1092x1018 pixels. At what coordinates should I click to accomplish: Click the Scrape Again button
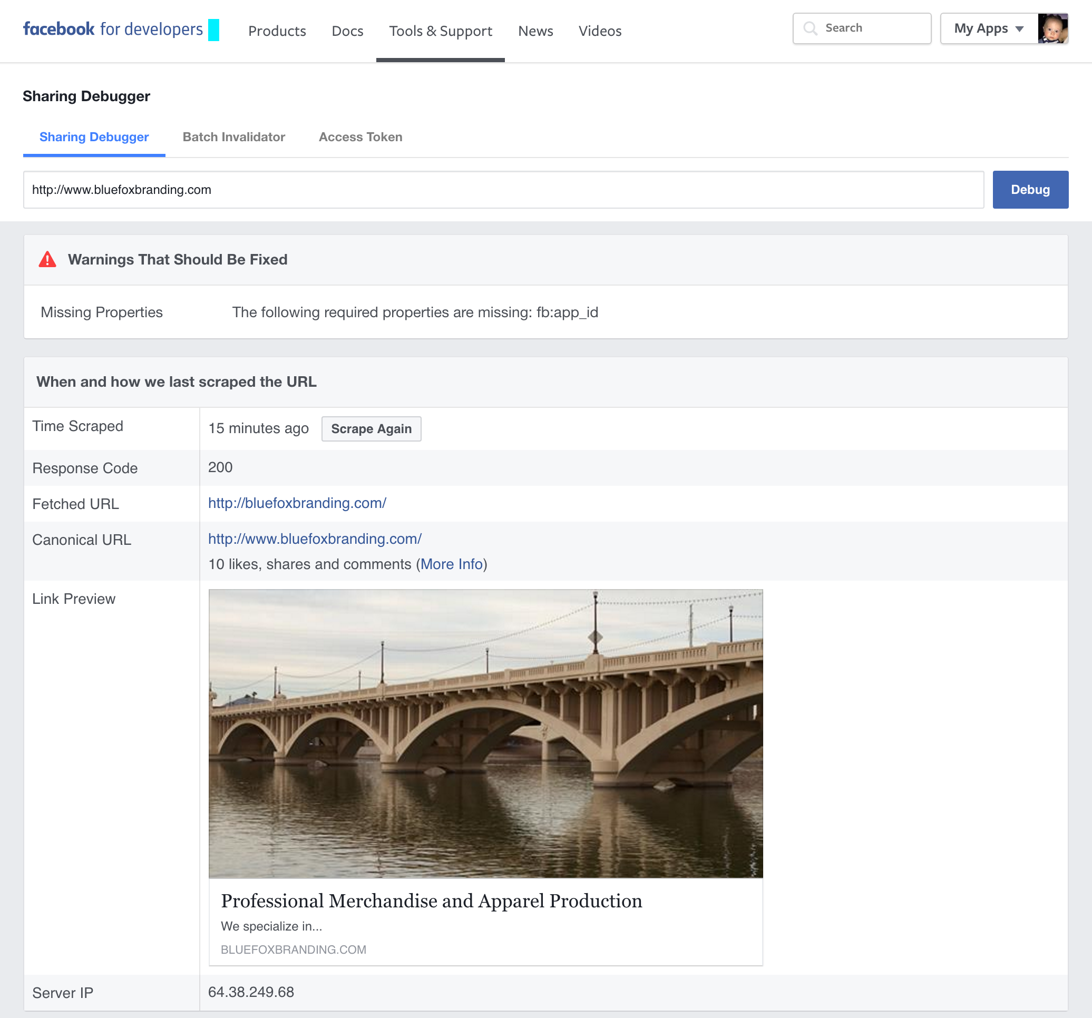click(x=371, y=429)
